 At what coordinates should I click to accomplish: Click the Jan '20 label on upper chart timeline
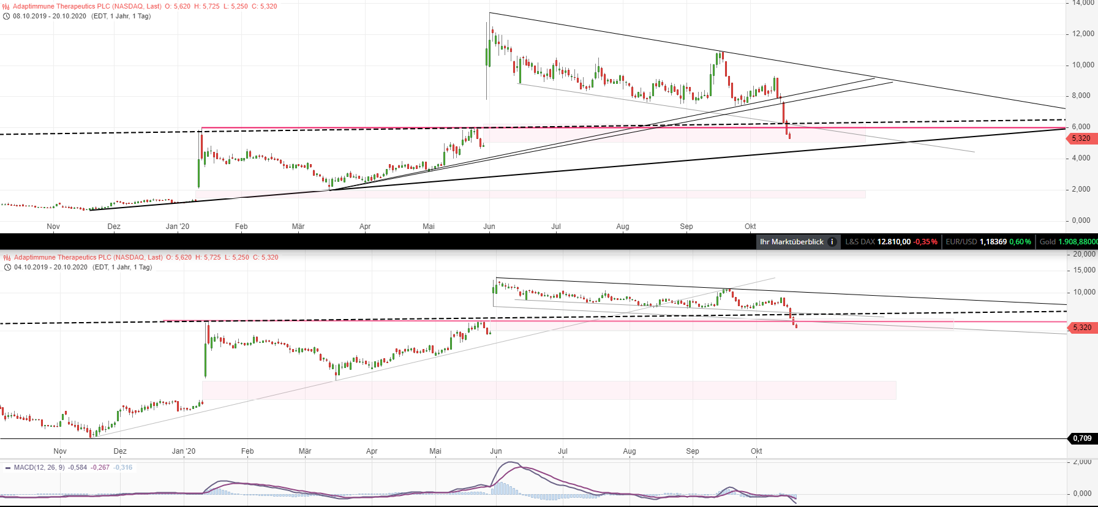point(178,227)
